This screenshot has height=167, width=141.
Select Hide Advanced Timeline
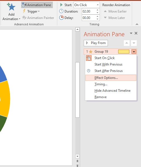coord(111,91)
